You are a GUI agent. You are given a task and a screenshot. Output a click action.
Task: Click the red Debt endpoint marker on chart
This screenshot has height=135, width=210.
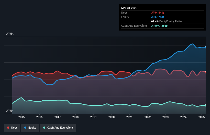(205, 72)
